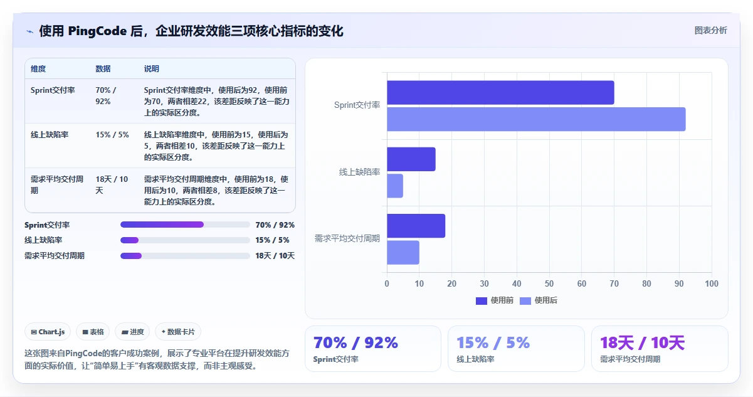The height and width of the screenshot is (397, 753).
Task: Click the 18天 / 10天 progress value text
Action: click(x=275, y=255)
